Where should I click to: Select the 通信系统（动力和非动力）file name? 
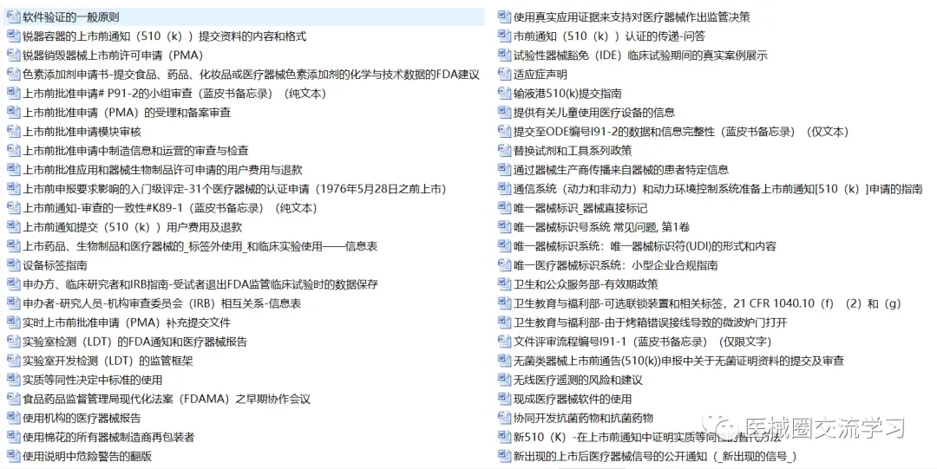pos(718,189)
